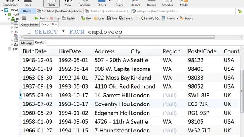Open the Query Editor tab
This screenshot has height=137, width=244.
point(49,24)
